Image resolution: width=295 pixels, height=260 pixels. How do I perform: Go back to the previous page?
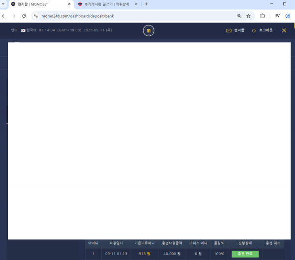click(x=5, y=16)
